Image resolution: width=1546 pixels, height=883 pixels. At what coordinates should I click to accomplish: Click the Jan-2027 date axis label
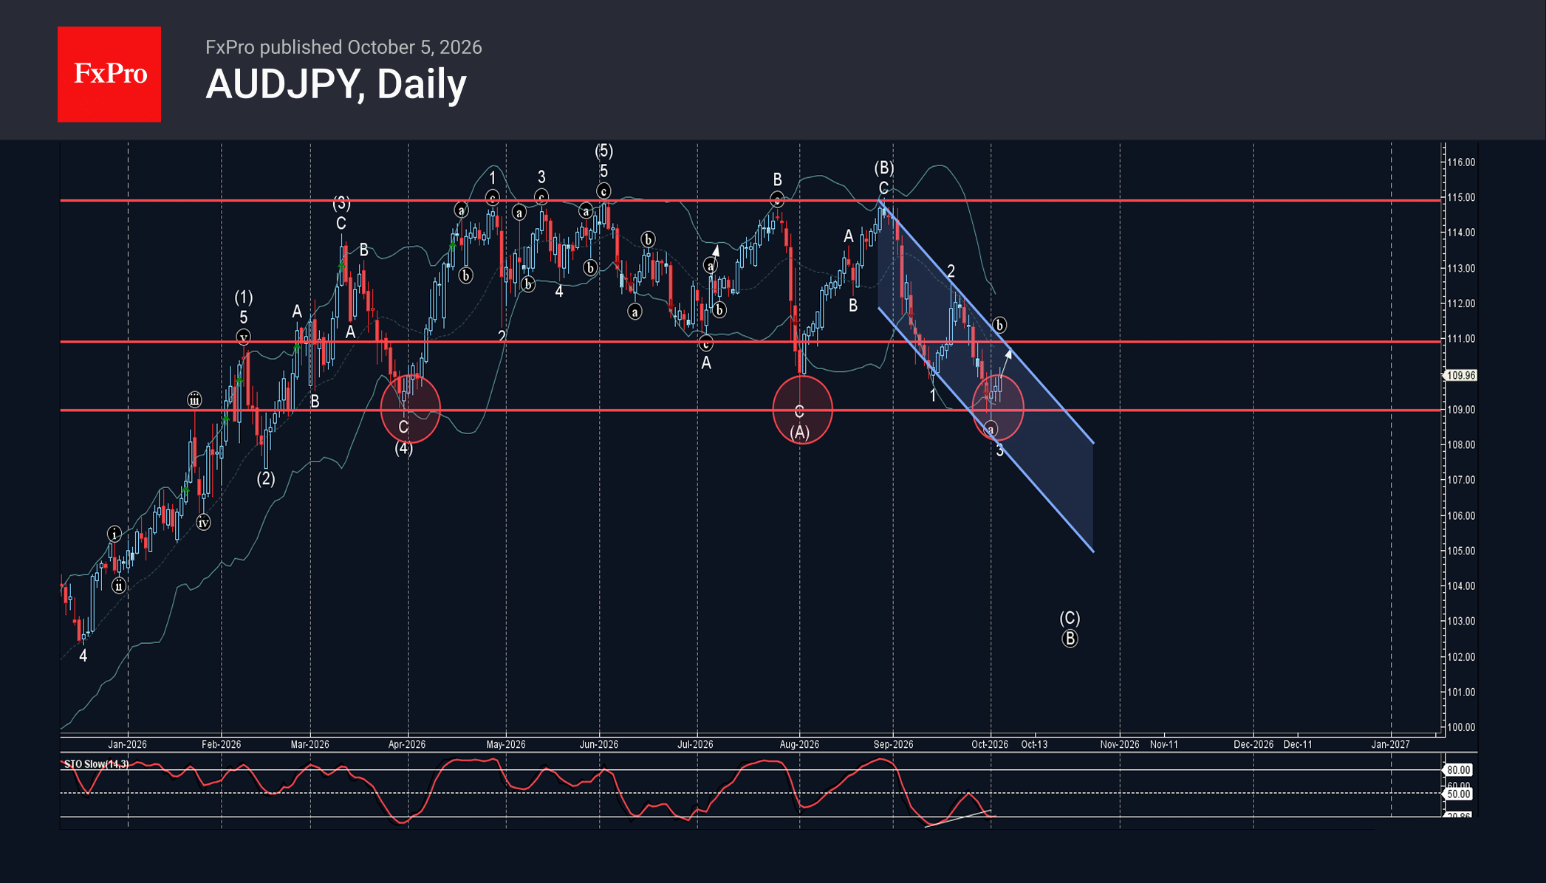[1390, 744]
